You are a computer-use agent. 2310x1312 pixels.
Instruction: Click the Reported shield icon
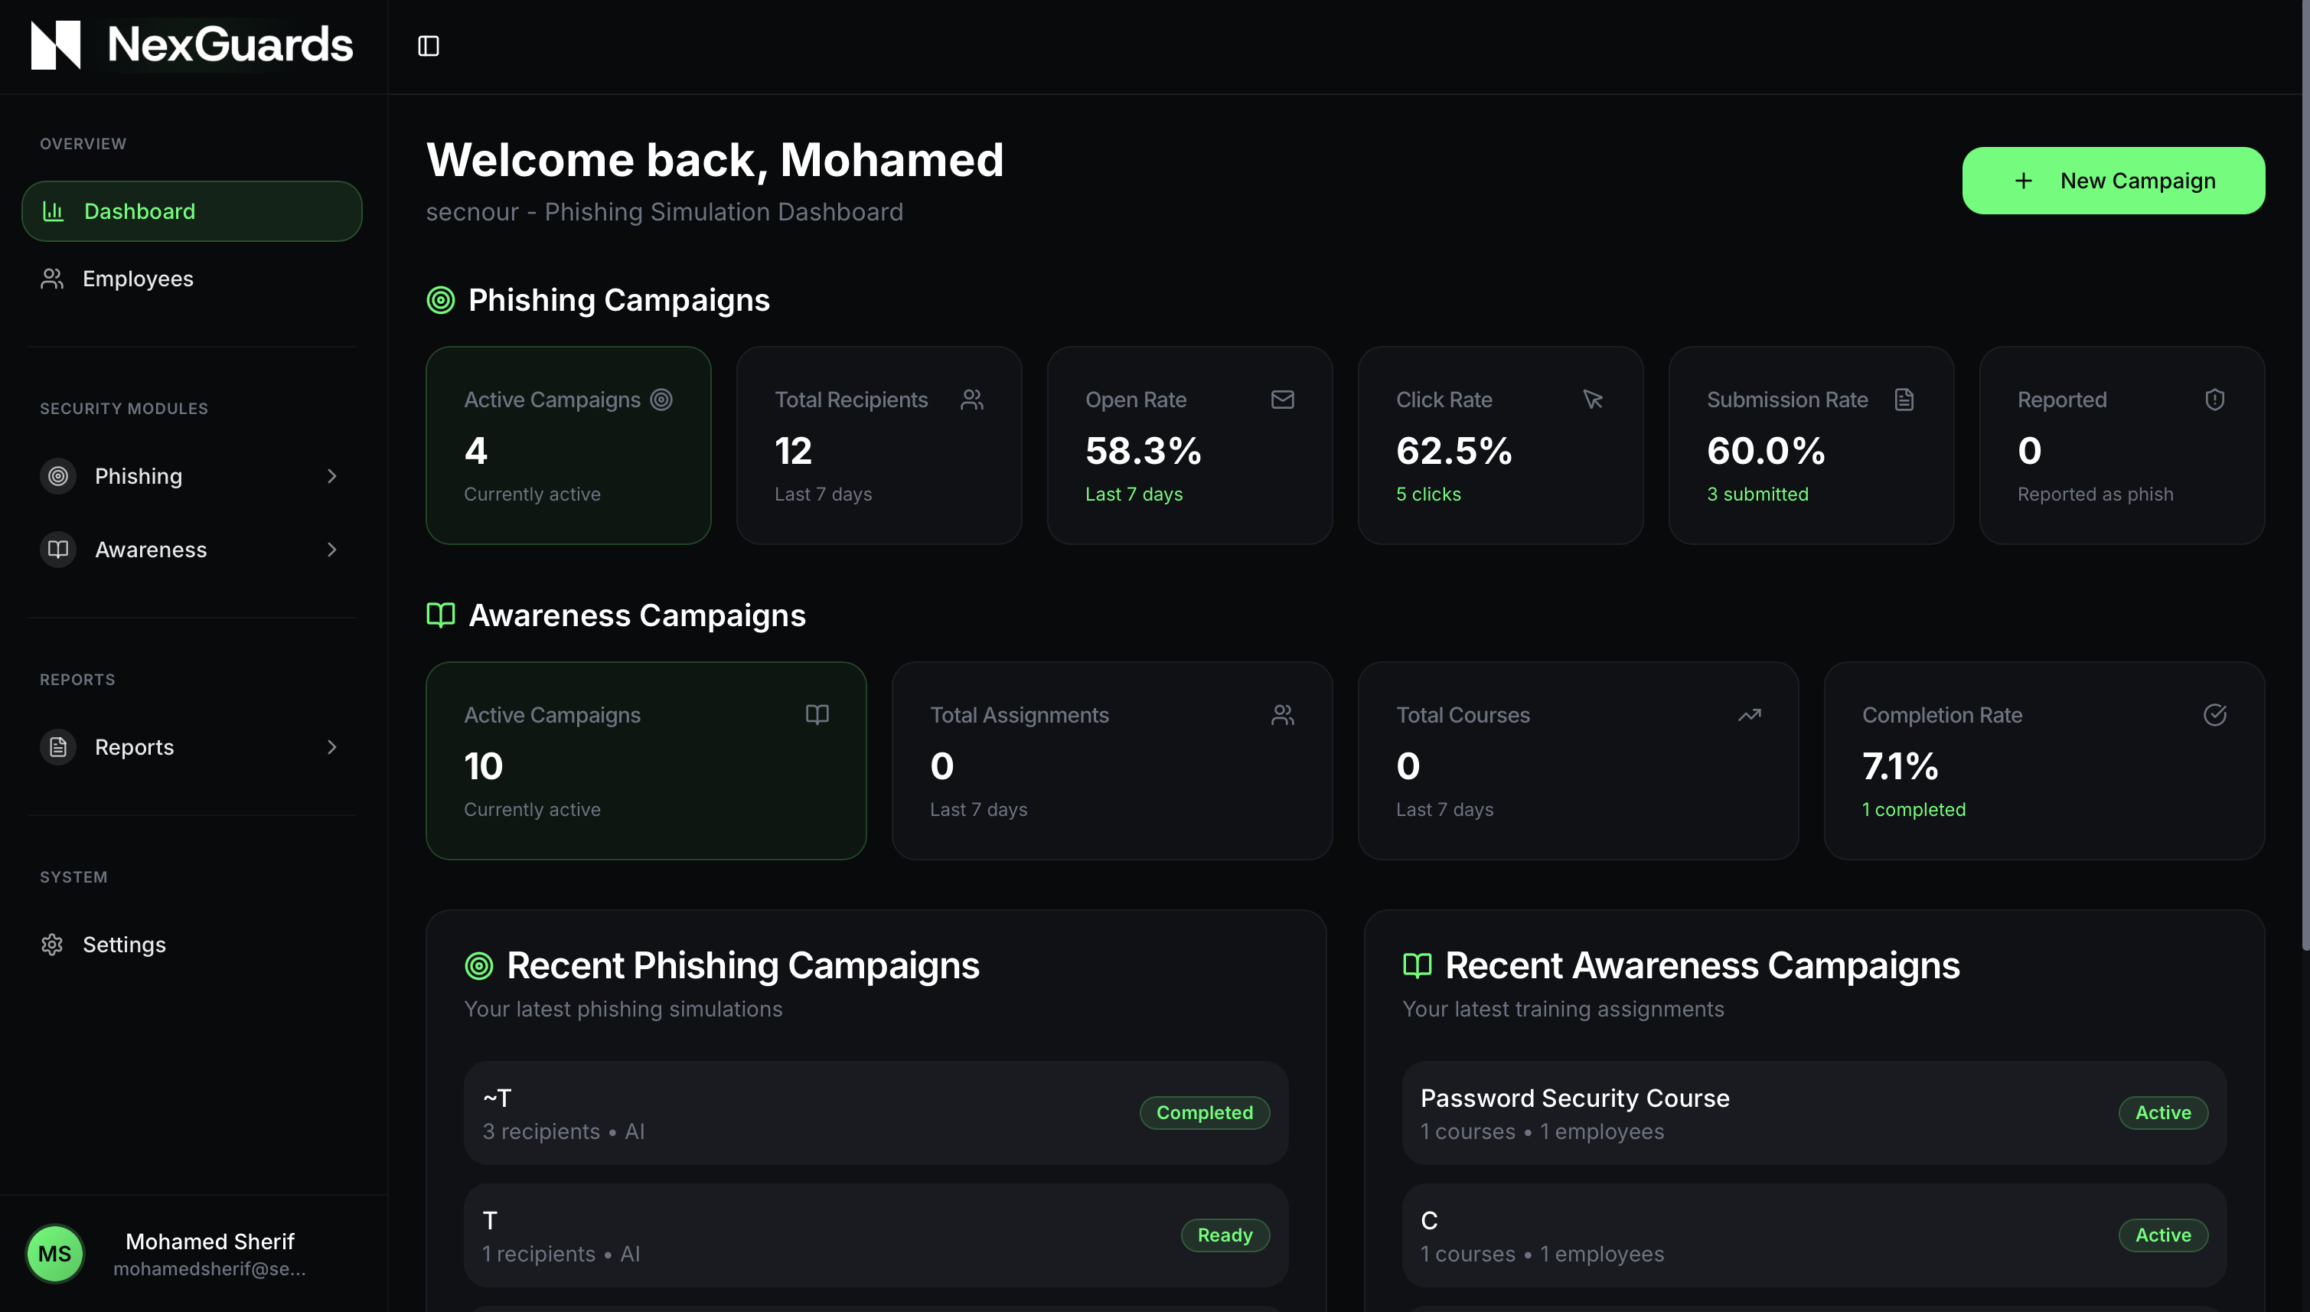(x=2214, y=399)
